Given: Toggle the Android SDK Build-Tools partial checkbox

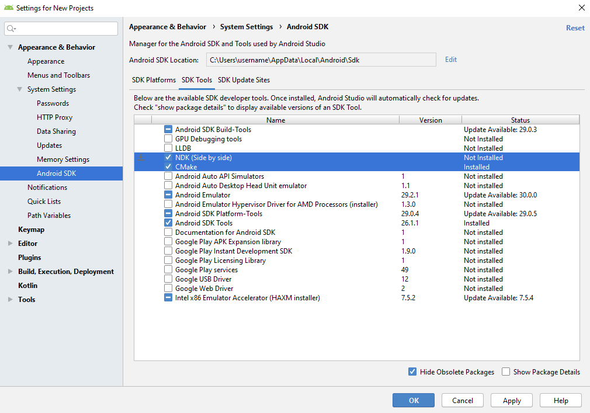Looking at the screenshot, I should click(x=168, y=129).
